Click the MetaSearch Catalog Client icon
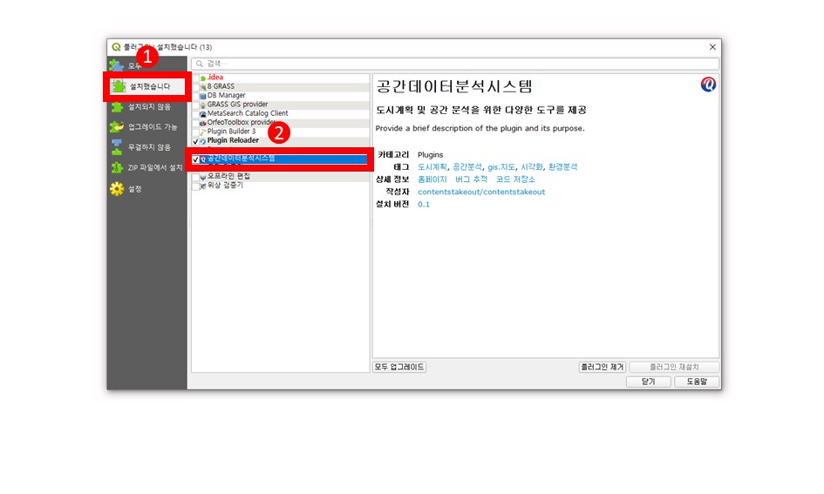Screen dimensions: 824x494 point(202,114)
